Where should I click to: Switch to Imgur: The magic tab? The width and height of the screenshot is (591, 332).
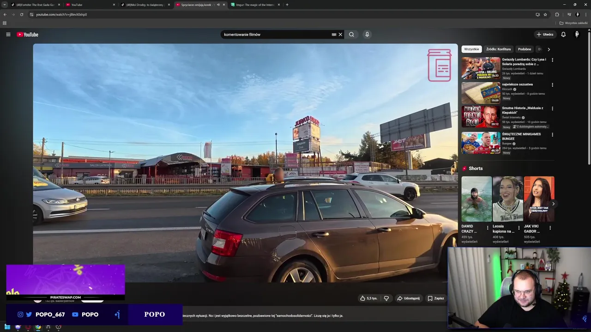point(255,5)
